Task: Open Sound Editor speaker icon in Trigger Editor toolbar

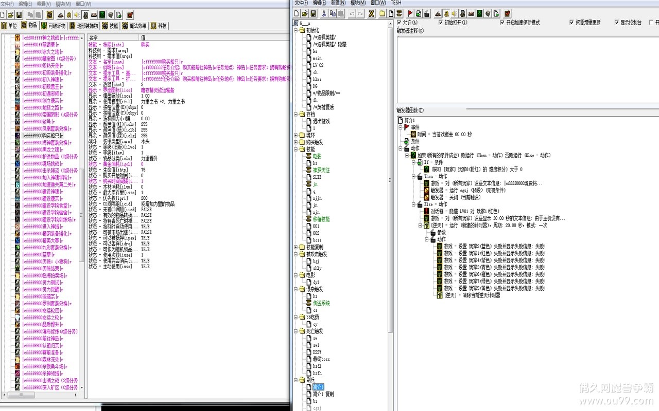Action: point(454,14)
